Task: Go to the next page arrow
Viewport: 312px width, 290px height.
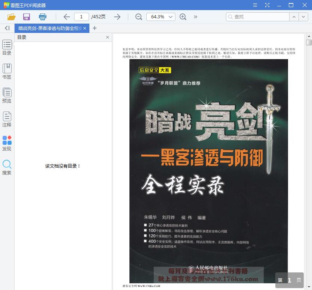Action: point(117,17)
